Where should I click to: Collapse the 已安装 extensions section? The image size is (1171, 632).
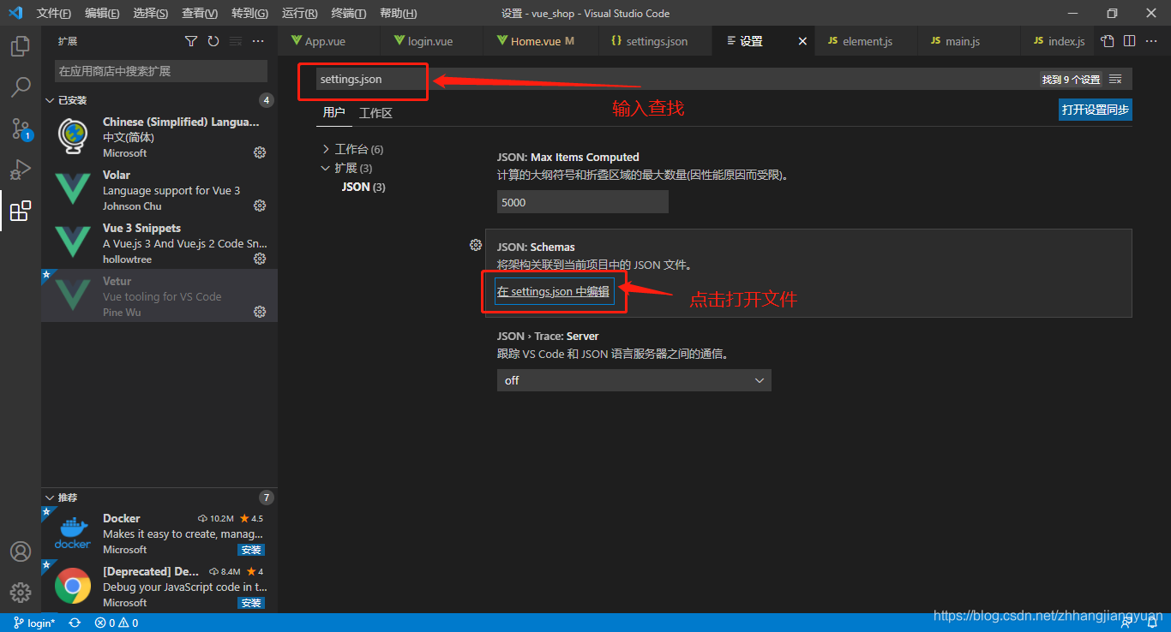coord(50,100)
